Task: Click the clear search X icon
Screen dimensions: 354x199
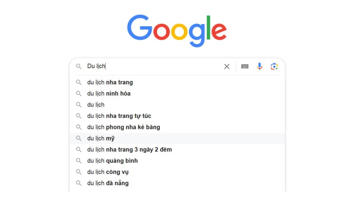Action: point(227,66)
